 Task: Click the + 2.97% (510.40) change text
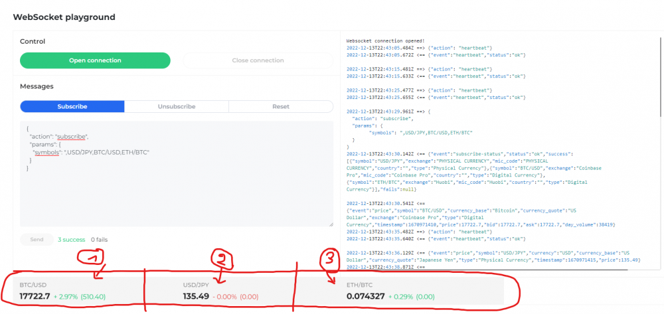80,297
